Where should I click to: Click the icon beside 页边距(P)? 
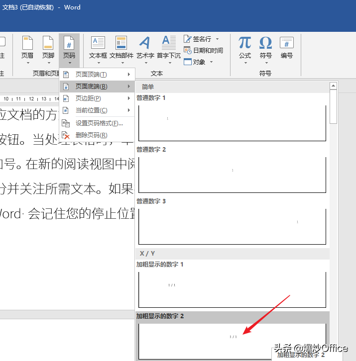(x=66, y=98)
